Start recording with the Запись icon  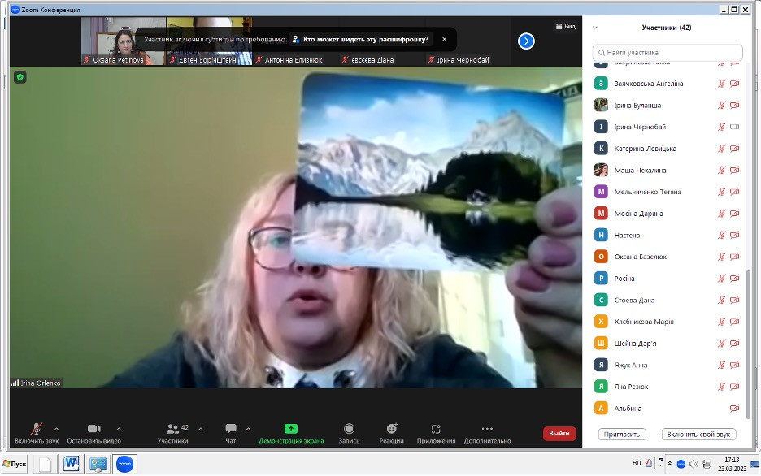click(x=349, y=429)
